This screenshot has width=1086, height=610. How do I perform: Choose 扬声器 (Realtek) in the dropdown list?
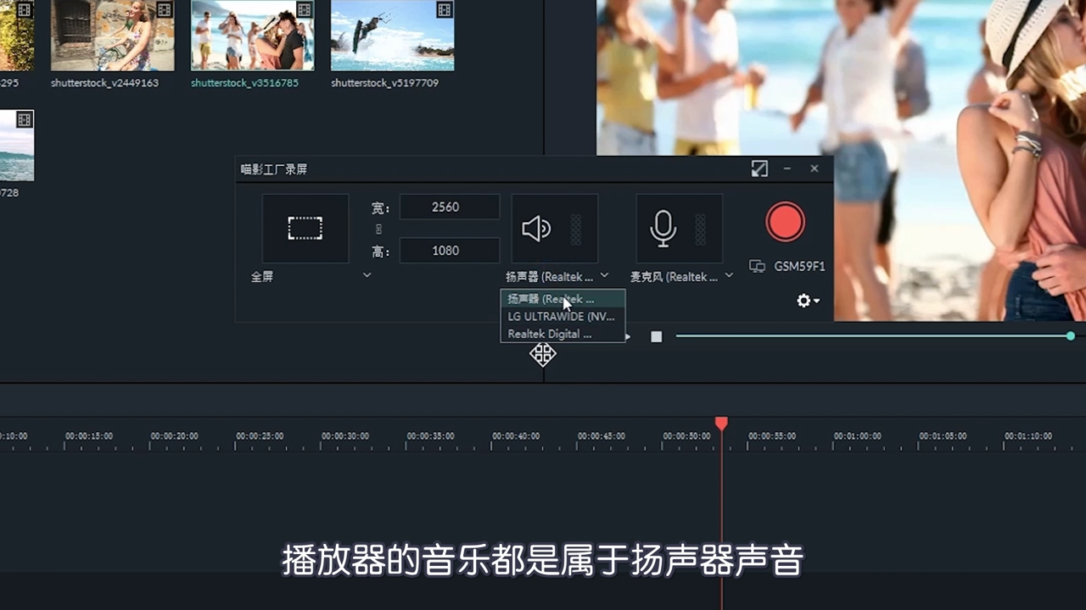563,298
